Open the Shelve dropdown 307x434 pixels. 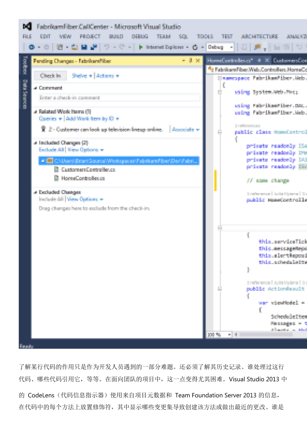tap(82, 76)
